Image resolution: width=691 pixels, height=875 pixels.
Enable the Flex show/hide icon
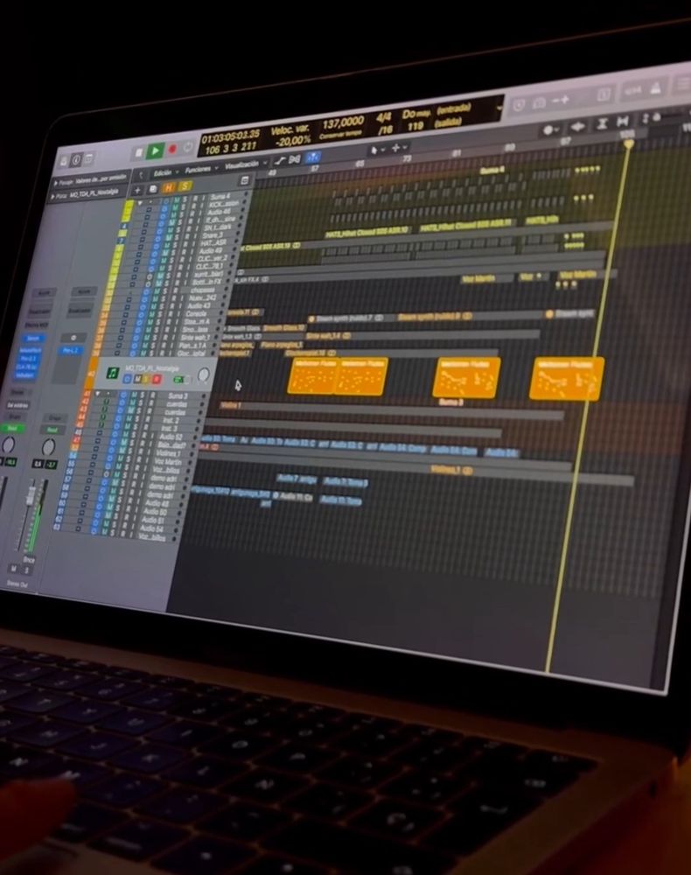click(295, 159)
